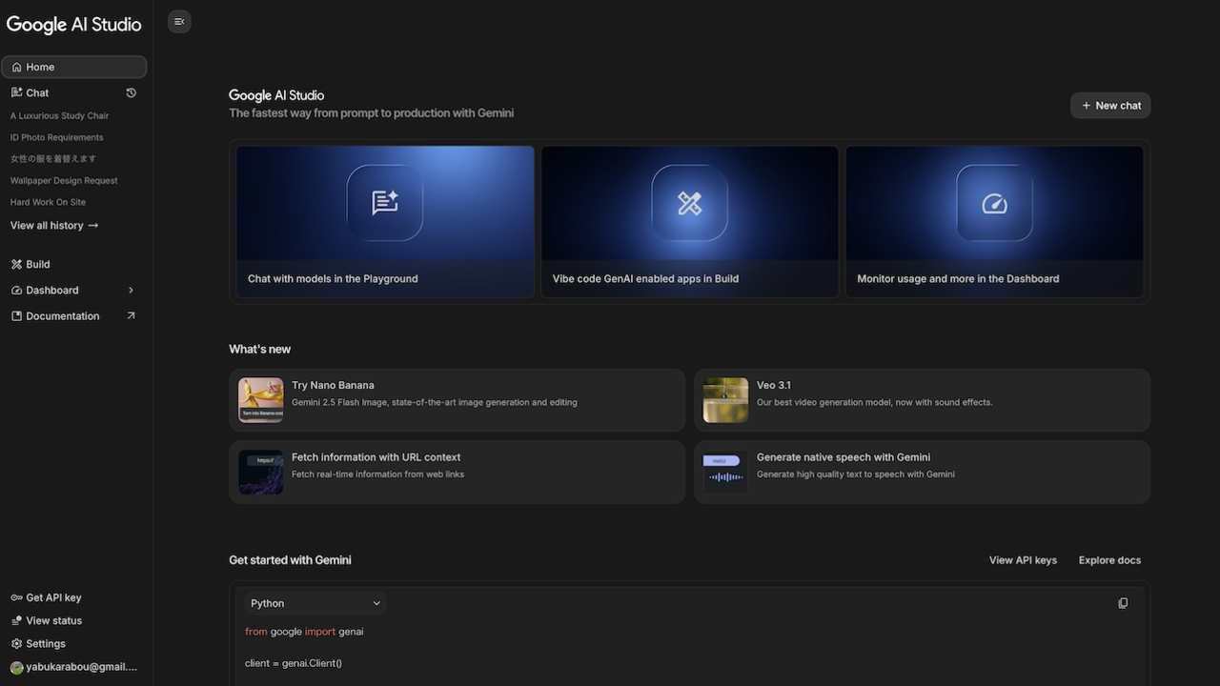Click the Documentation book icon
This screenshot has height=686, width=1220.
pos(16,315)
